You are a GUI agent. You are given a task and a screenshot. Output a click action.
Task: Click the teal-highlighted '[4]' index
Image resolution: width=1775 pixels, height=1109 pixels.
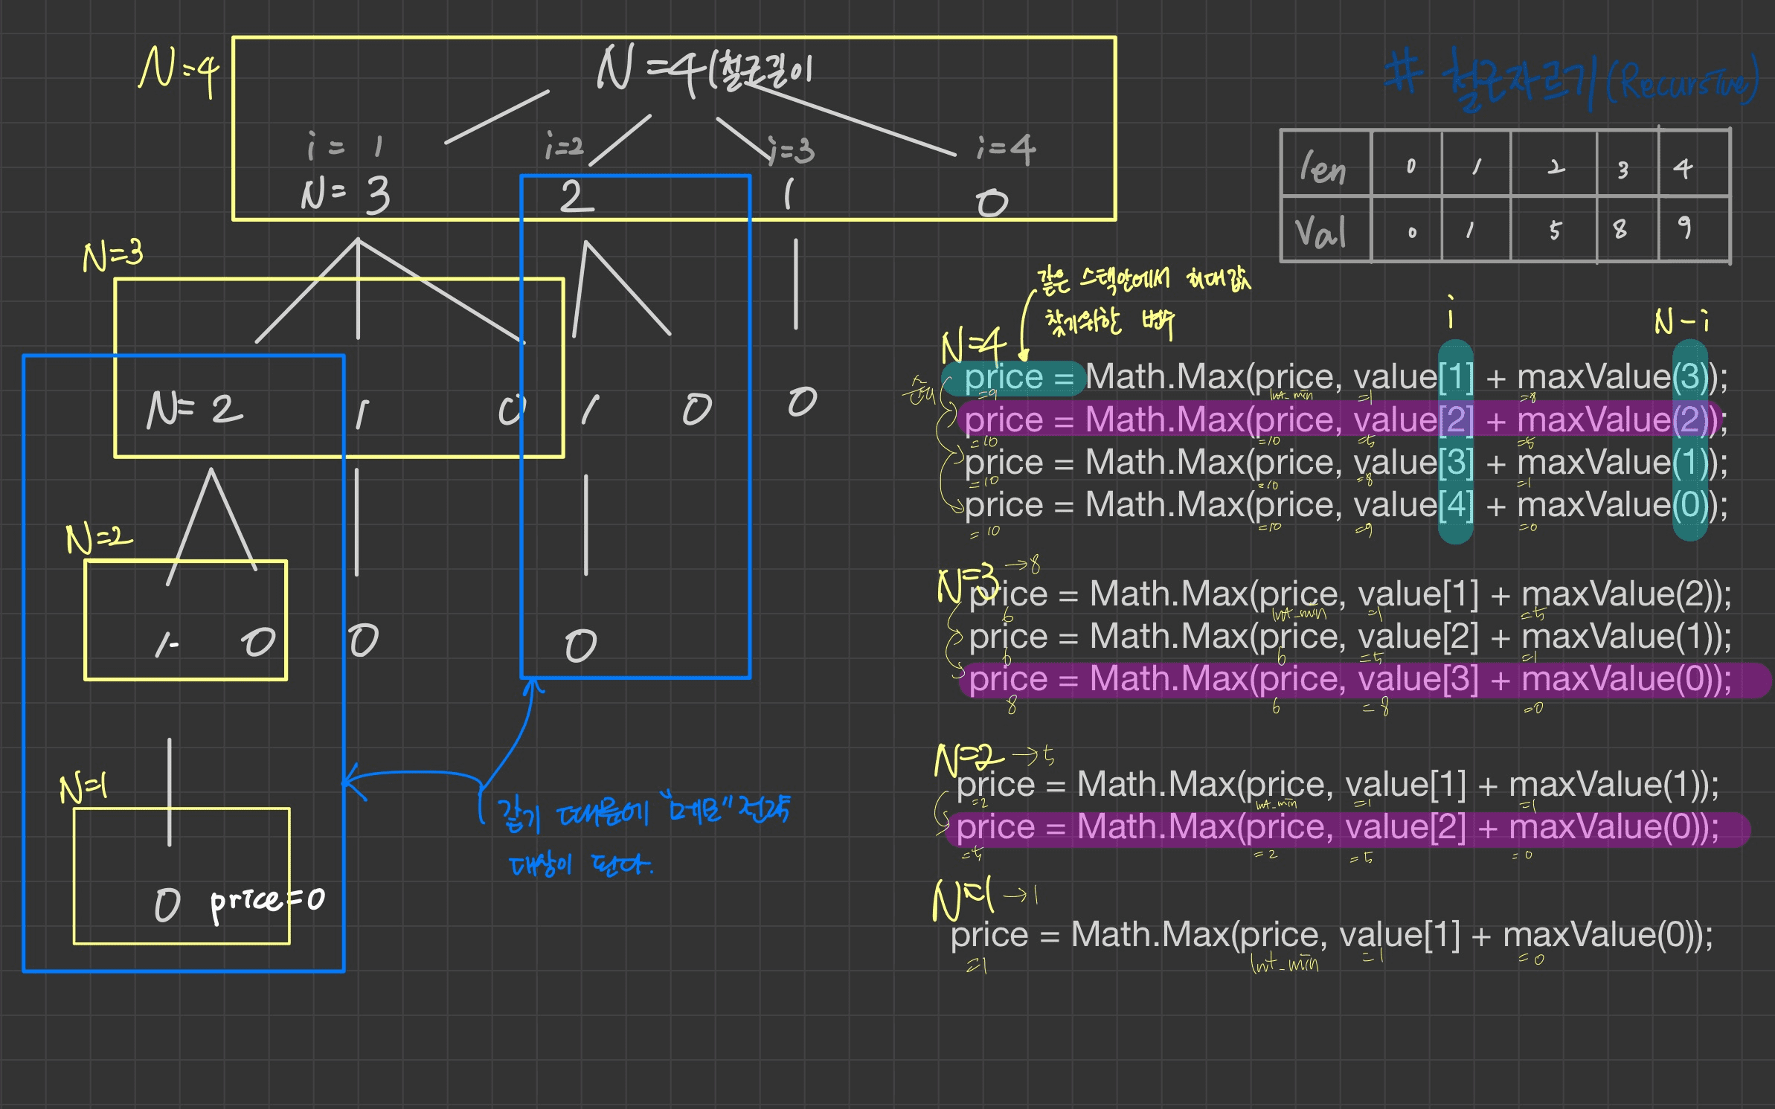(x=1456, y=506)
